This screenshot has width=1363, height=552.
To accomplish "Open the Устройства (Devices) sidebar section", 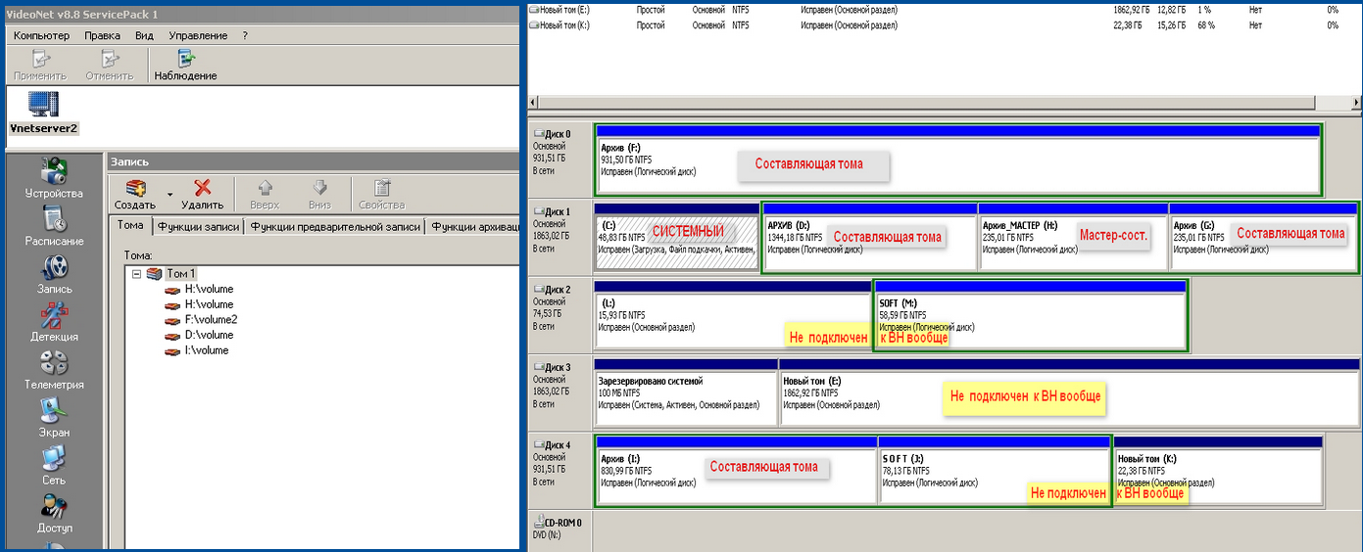I will pos(54,176).
